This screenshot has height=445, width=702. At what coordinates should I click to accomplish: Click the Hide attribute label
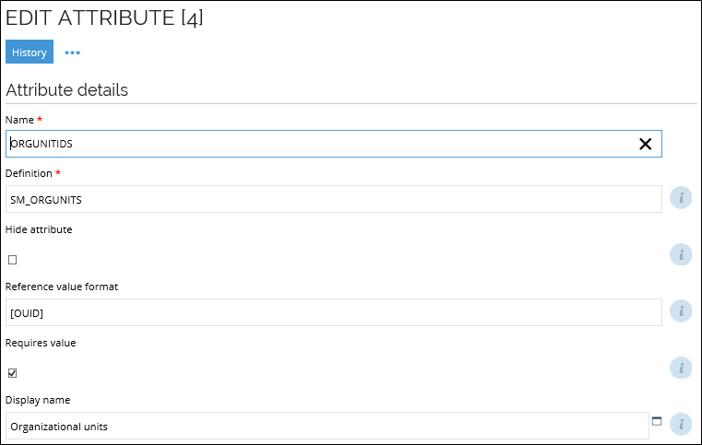pos(39,229)
